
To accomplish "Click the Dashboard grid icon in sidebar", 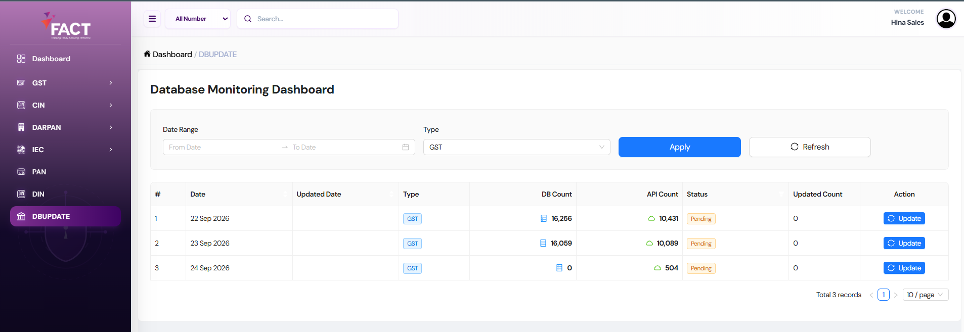I will coord(21,59).
